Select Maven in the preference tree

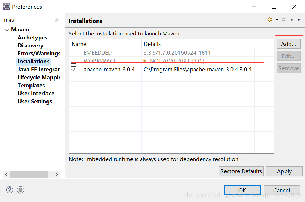point(20,30)
